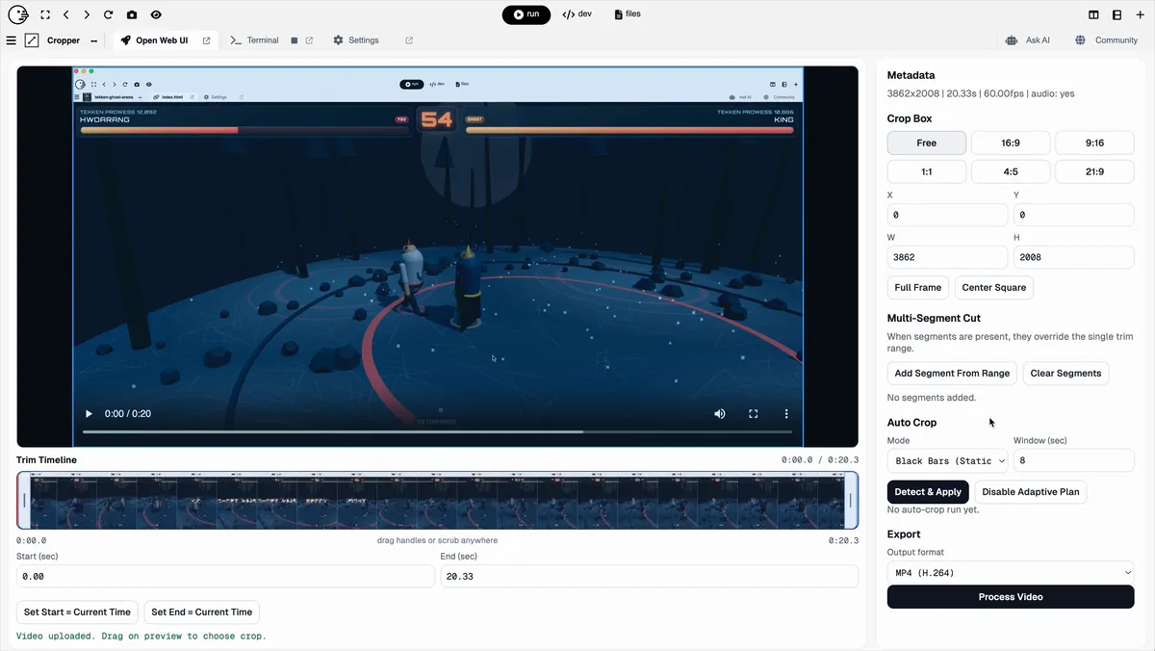Viewport: 1155px width, 651px height.
Task: Select the 16:9 crop aspect ratio
Action: (1010, 143)
